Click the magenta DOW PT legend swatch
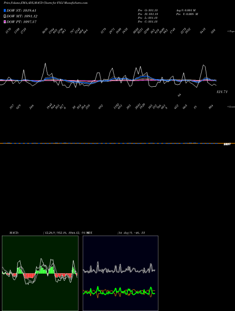This screenshot has height=311, width=235. tap(5, 22)
